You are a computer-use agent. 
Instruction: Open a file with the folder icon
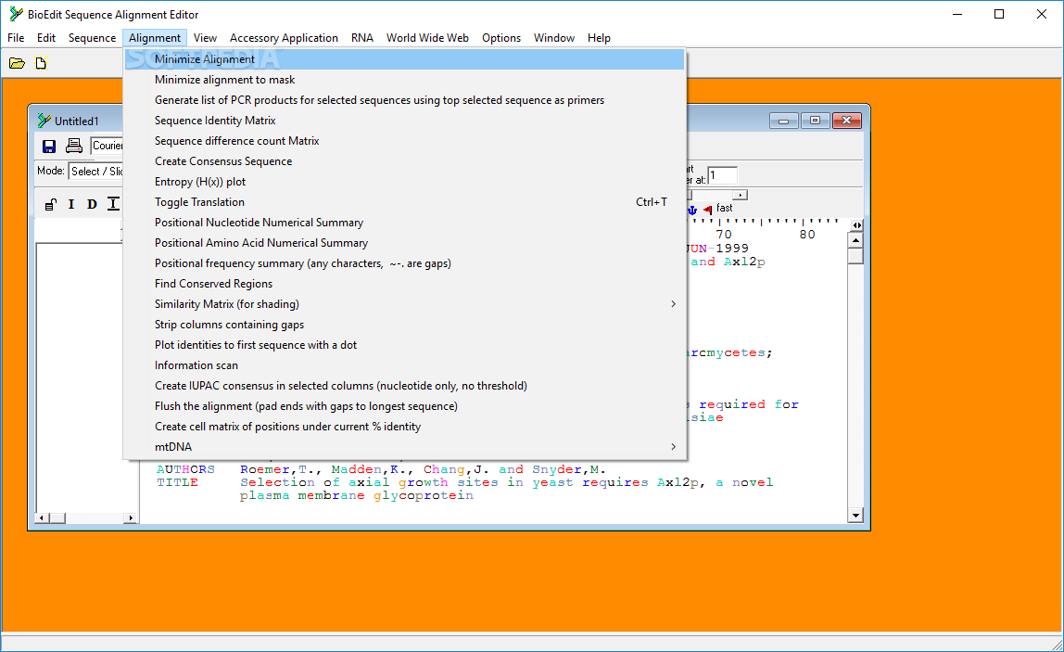pyautogui.click(x=17, y=63)
